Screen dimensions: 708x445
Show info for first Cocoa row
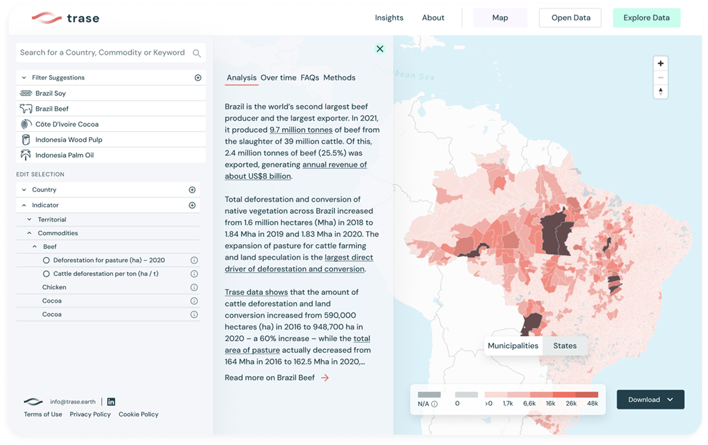[x=194, y=301]
